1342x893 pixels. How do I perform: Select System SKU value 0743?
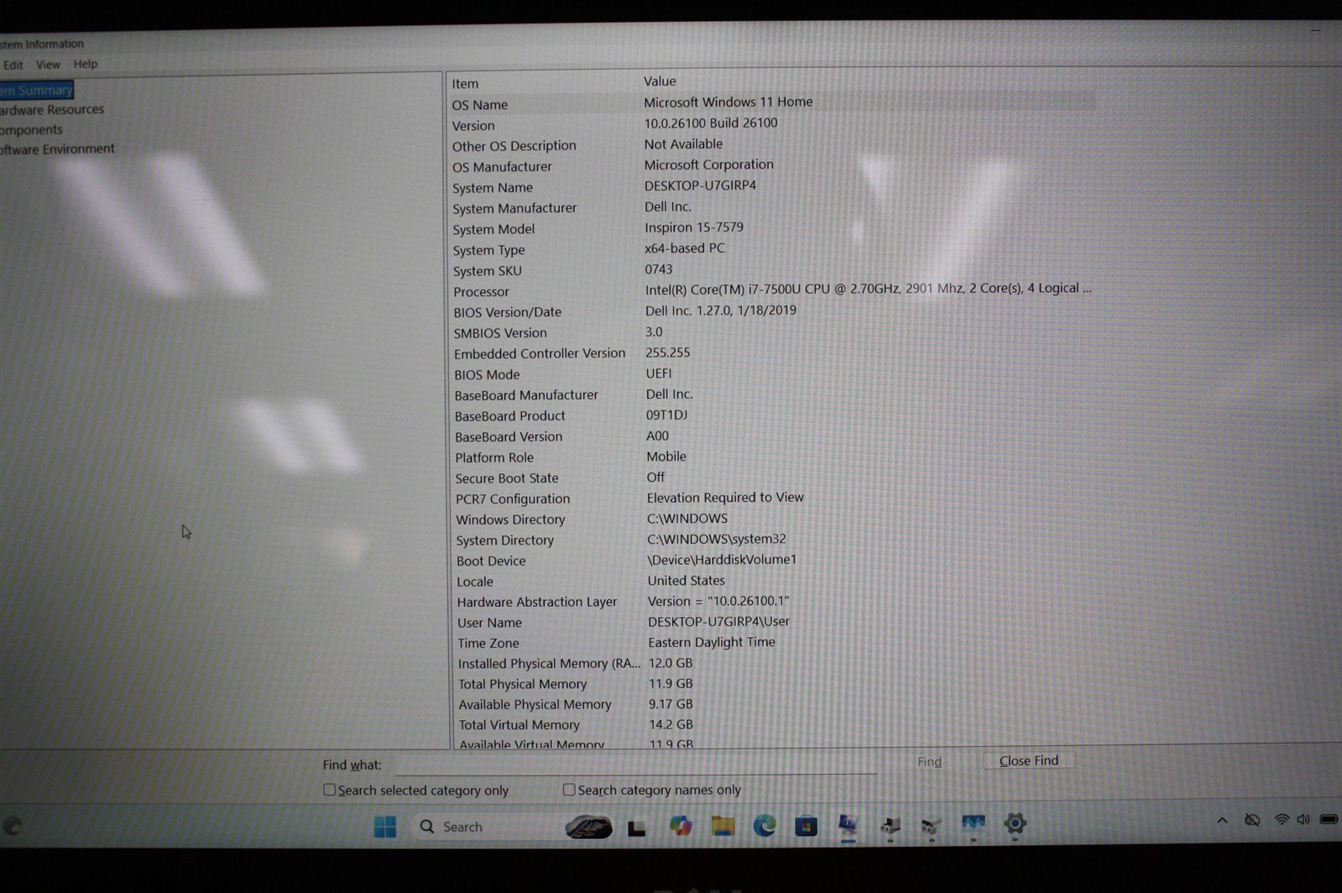pos(658,269)
